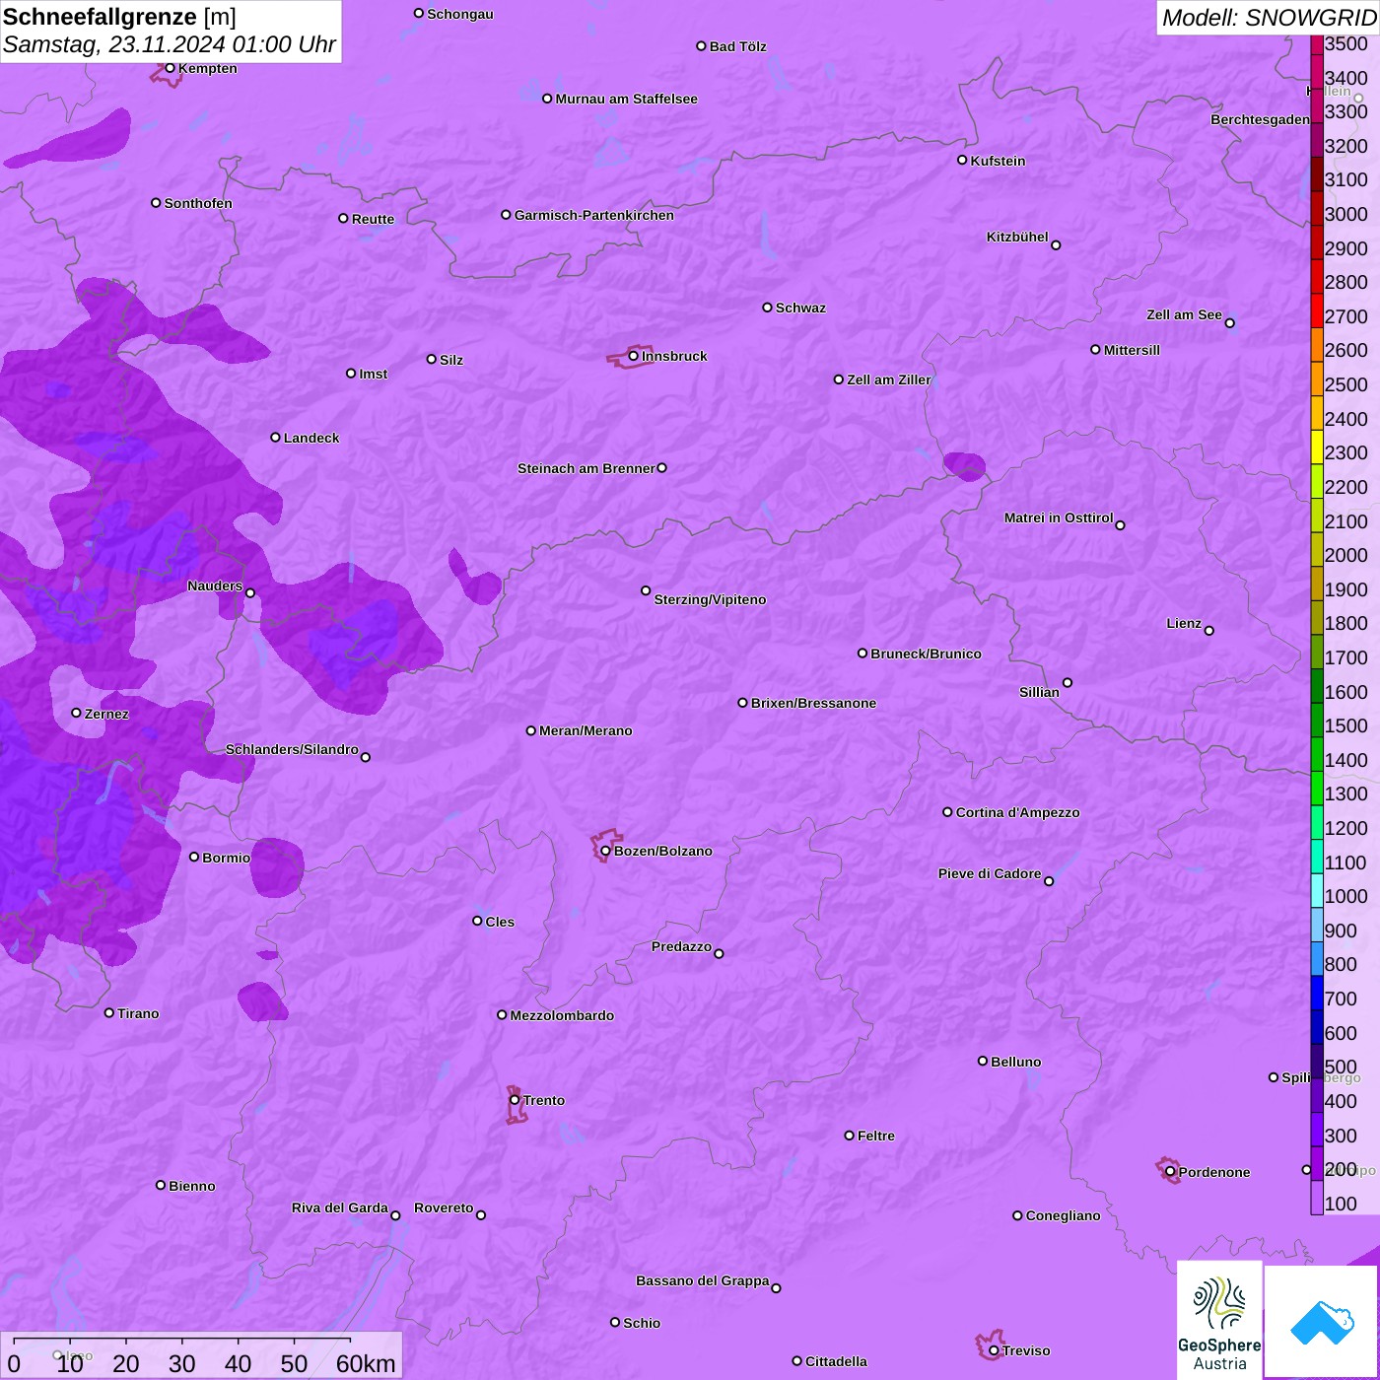Select the Trento city marker
Screen dimensions: 1380x1380
coord(515,1100)
